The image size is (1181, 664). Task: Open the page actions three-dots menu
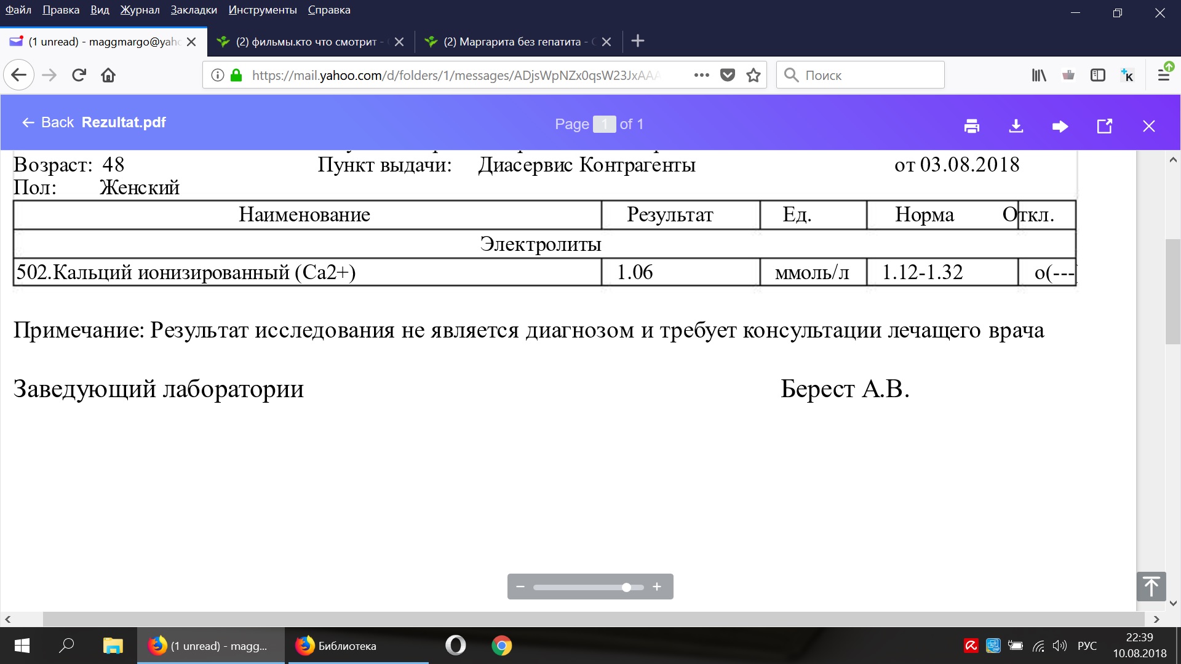[x=701, y=75]
